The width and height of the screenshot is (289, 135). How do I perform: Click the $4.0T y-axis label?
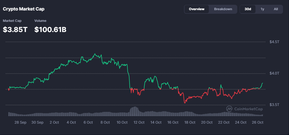pos(274,73)
